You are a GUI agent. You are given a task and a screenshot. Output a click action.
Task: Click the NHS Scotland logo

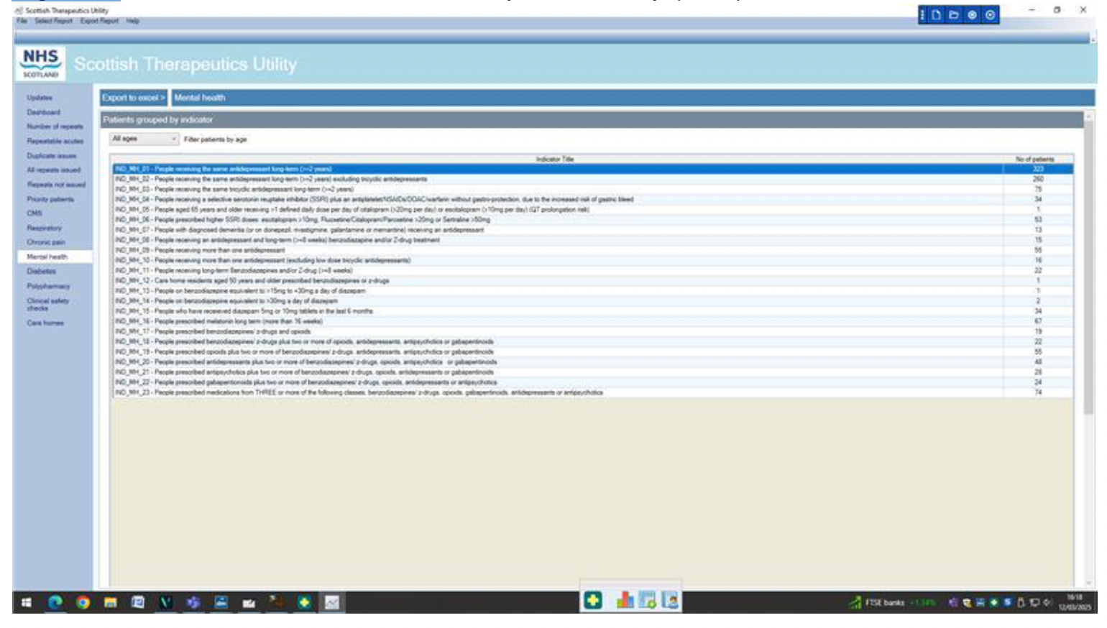40,63
